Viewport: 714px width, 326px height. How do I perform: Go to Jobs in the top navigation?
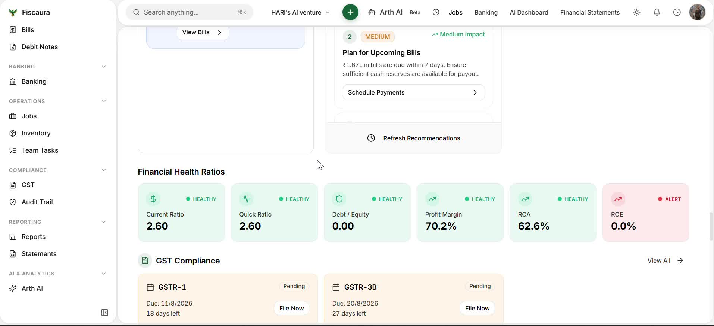pos(455,12)
